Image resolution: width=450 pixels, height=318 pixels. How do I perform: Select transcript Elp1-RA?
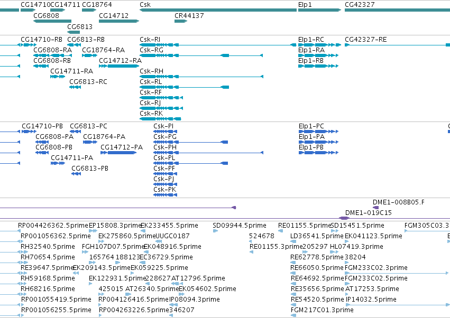click(x=318, y=55)
